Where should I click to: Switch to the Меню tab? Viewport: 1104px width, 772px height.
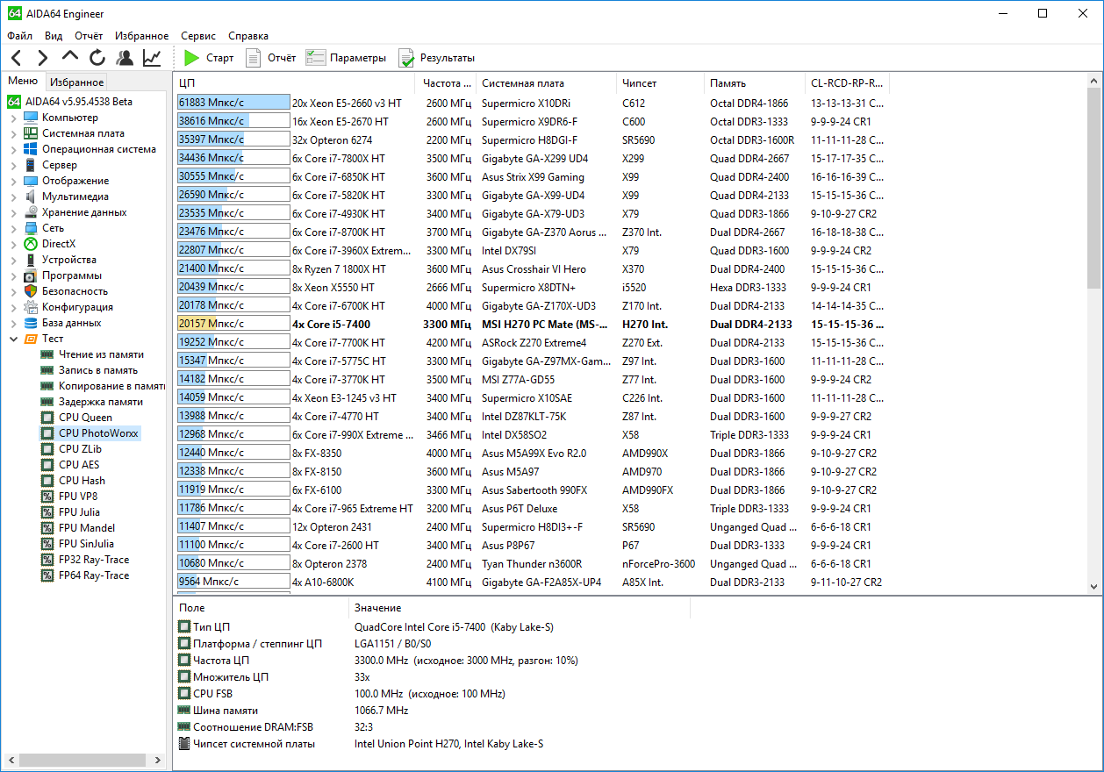[x=23, y=82]
